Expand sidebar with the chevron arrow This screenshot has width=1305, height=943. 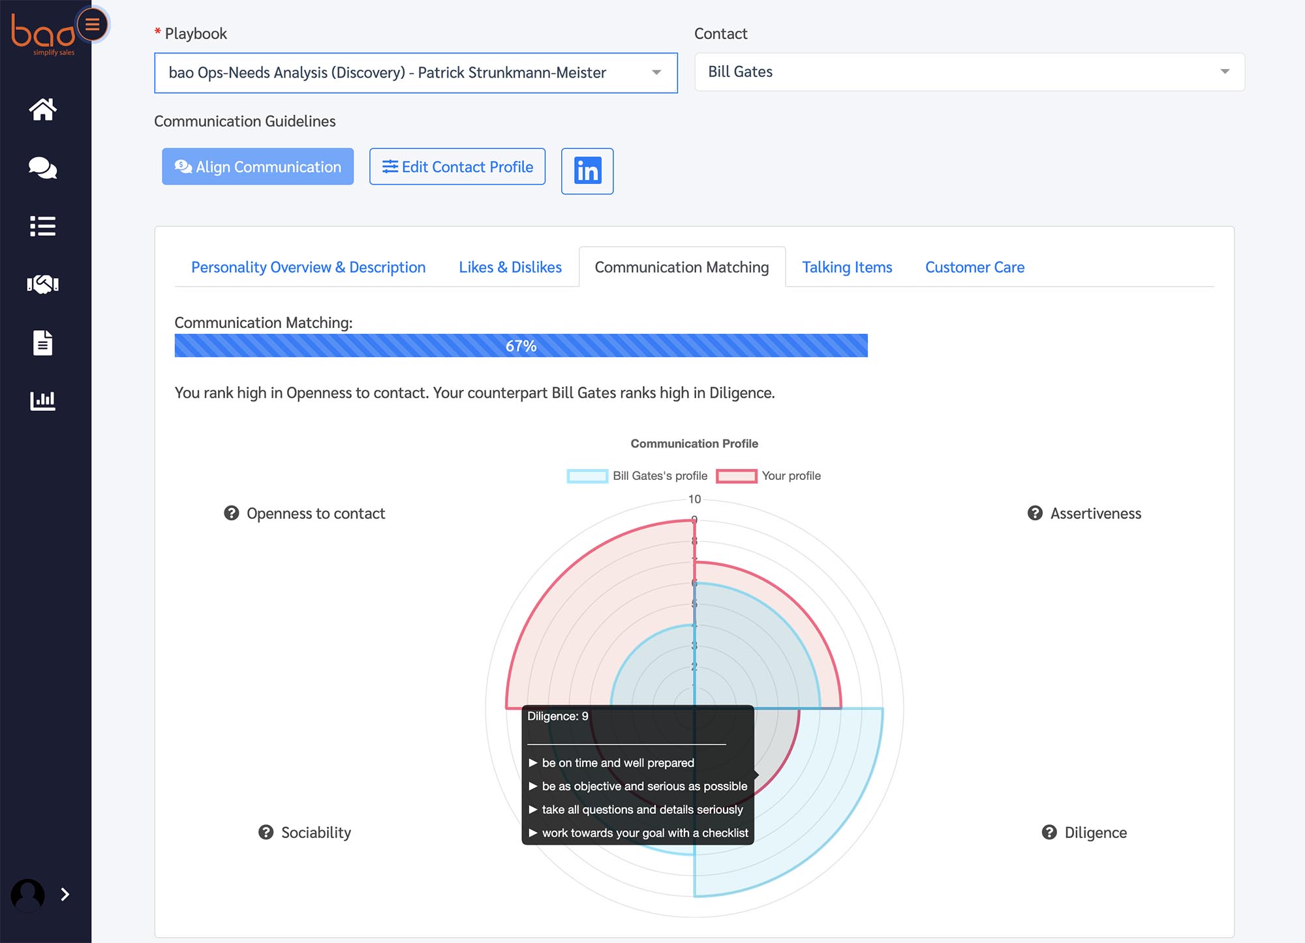click(65, 895)
